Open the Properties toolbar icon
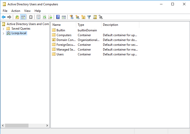190x134 pixels. tap(38, 17)
